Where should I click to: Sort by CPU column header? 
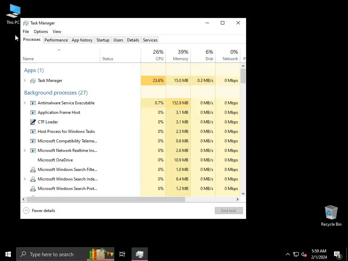pos(153,55)
